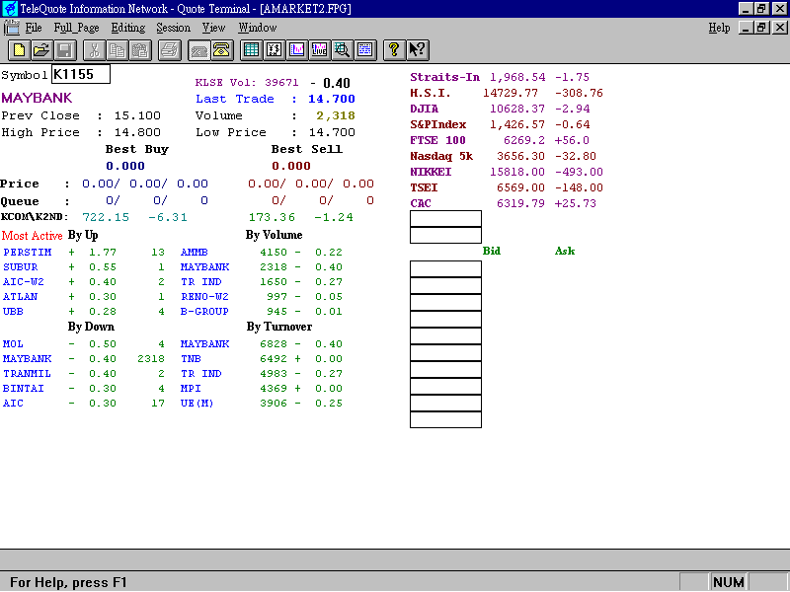Open a file using the folder icon
790x592 pixels.
(41, 50)
